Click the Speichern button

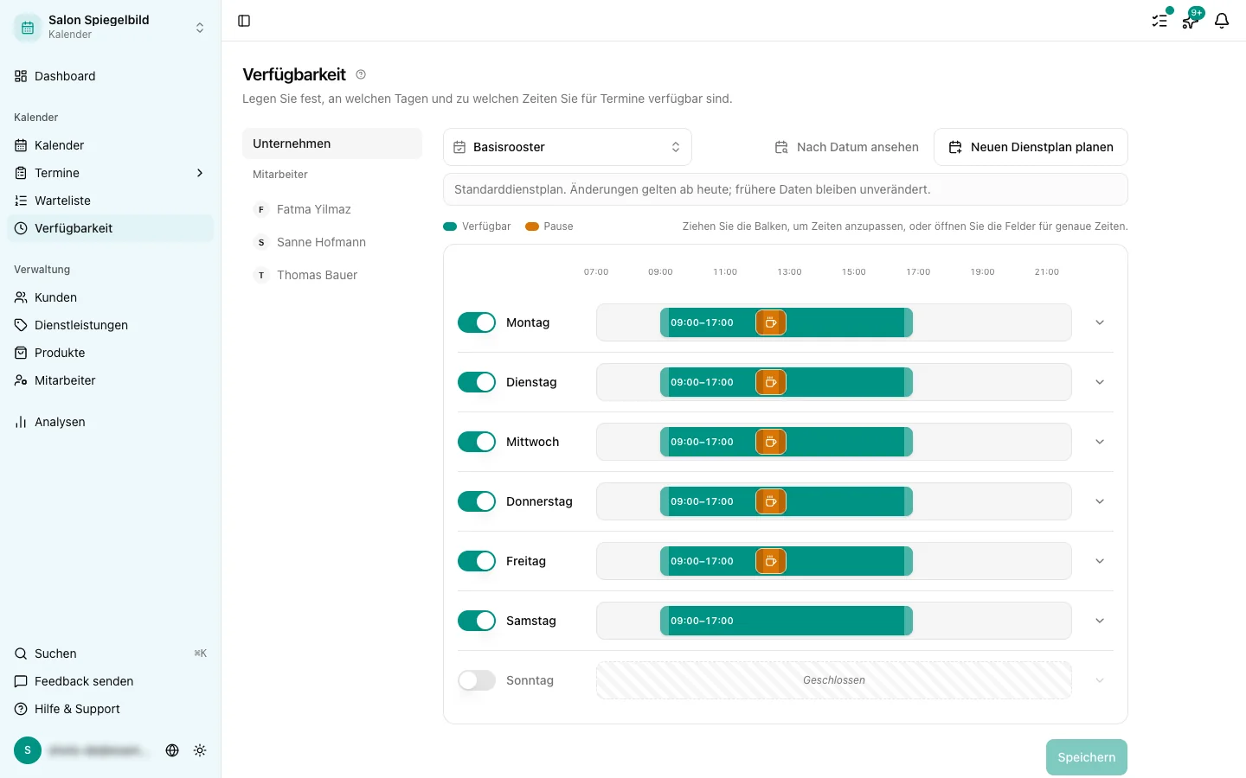pos(1087,757)
